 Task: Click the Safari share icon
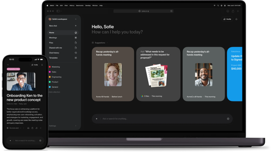(233, 11)
